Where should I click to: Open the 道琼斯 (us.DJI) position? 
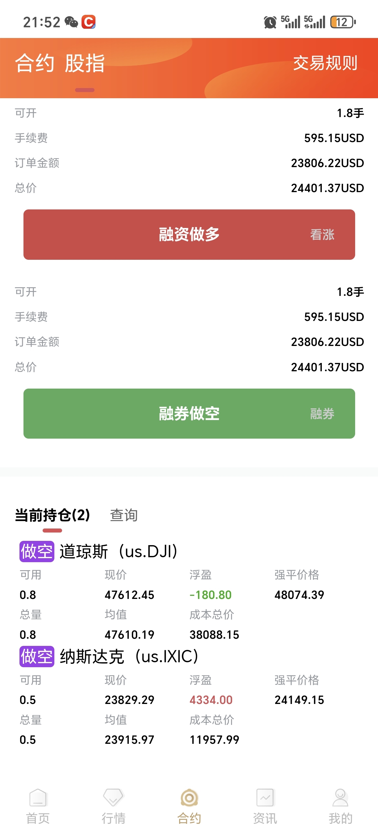[119, 551]
